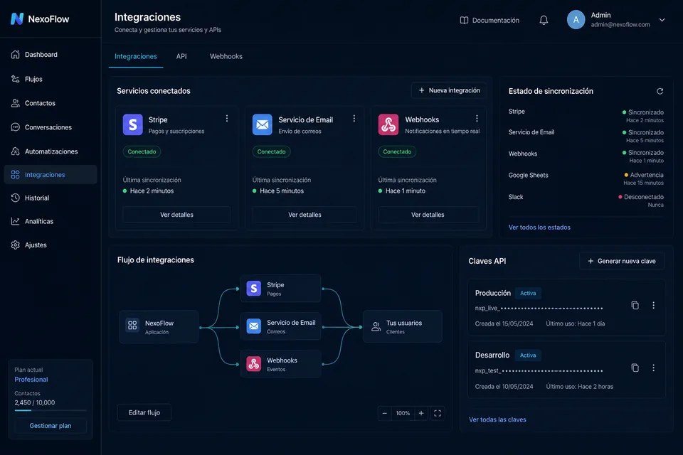Screen dimensions: 683x455
Task: Go to Dashboard in sidebar
Action: (x=51, y=55)
